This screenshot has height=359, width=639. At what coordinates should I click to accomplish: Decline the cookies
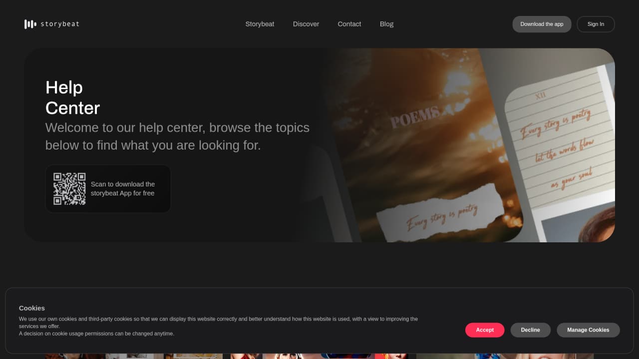pos(530,330)
